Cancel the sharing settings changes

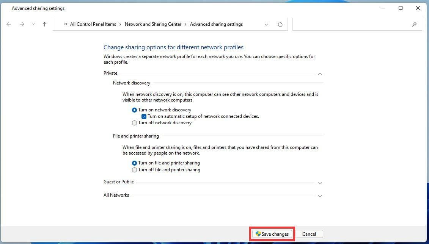(x=309, y=234)
